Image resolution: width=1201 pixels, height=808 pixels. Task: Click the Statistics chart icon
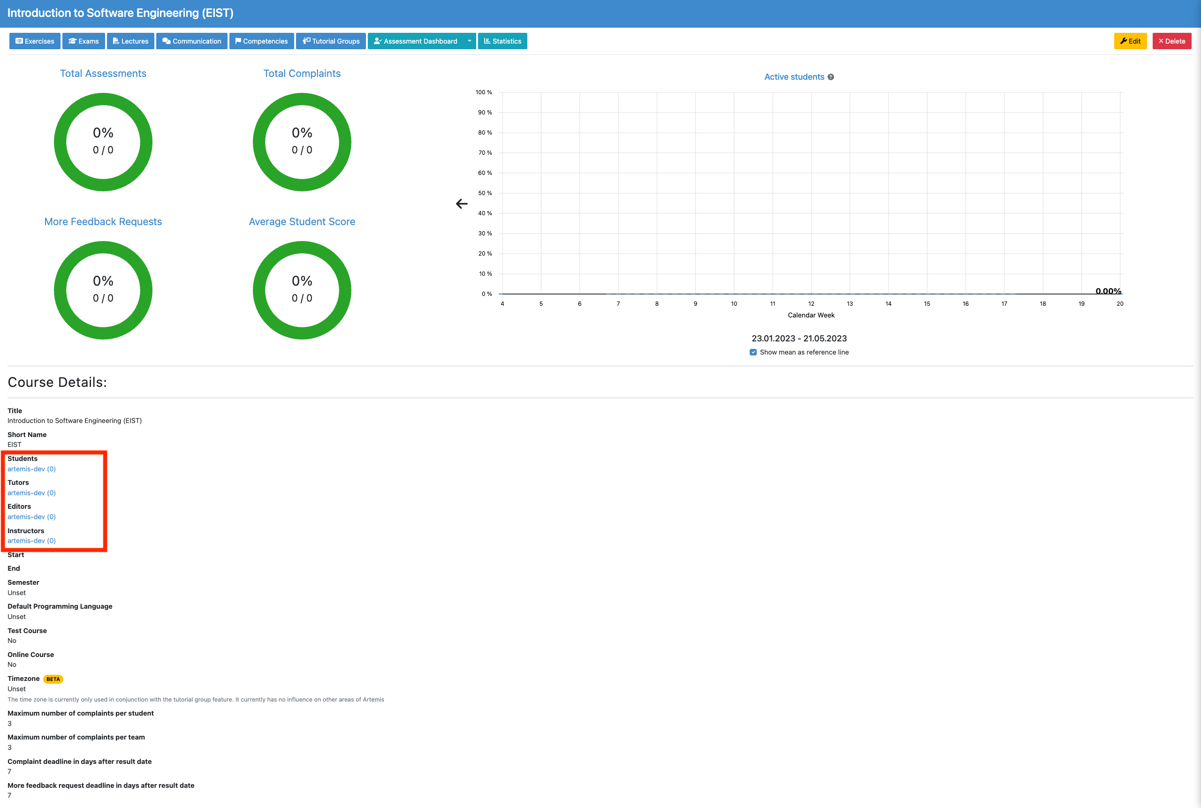(x=487, y=41)
